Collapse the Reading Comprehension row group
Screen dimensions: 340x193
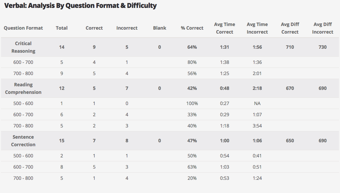tap(23, 88)
